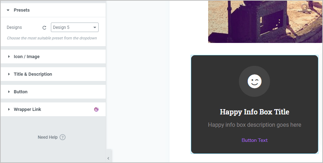Image resolution: width=323 pixels, height=163 pixels.
Task: Expand the Icon / Image section
Action: pyautogui.click(x=27, y=57)
